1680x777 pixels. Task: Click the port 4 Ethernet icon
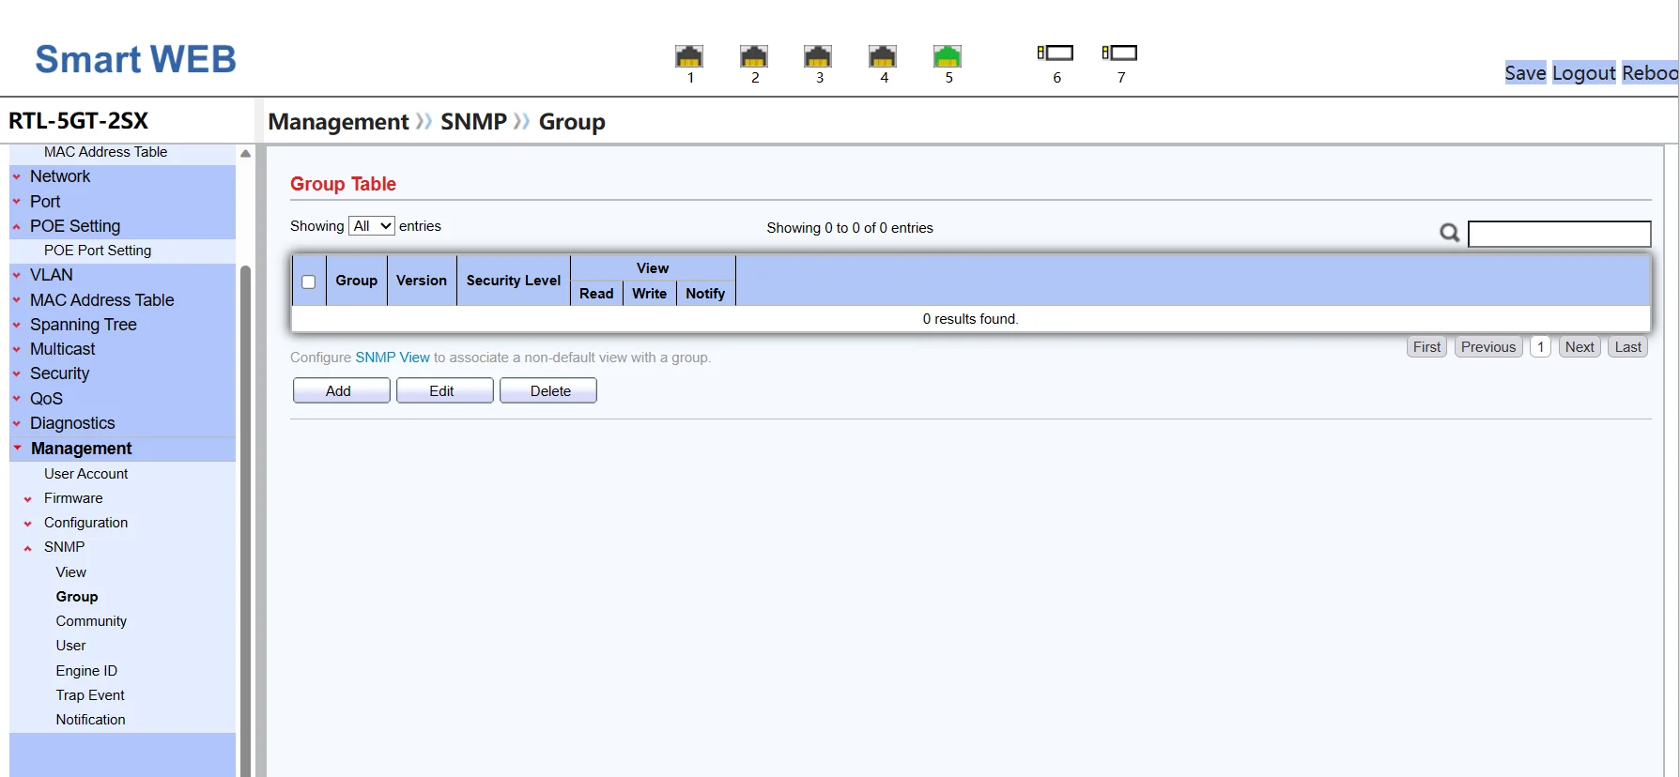[x=883, y=56]
